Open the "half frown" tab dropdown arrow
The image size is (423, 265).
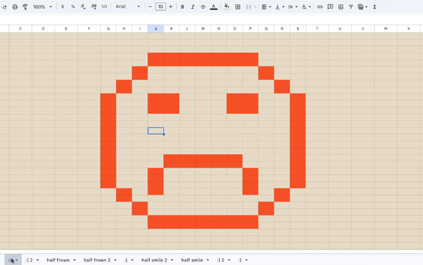74,260
